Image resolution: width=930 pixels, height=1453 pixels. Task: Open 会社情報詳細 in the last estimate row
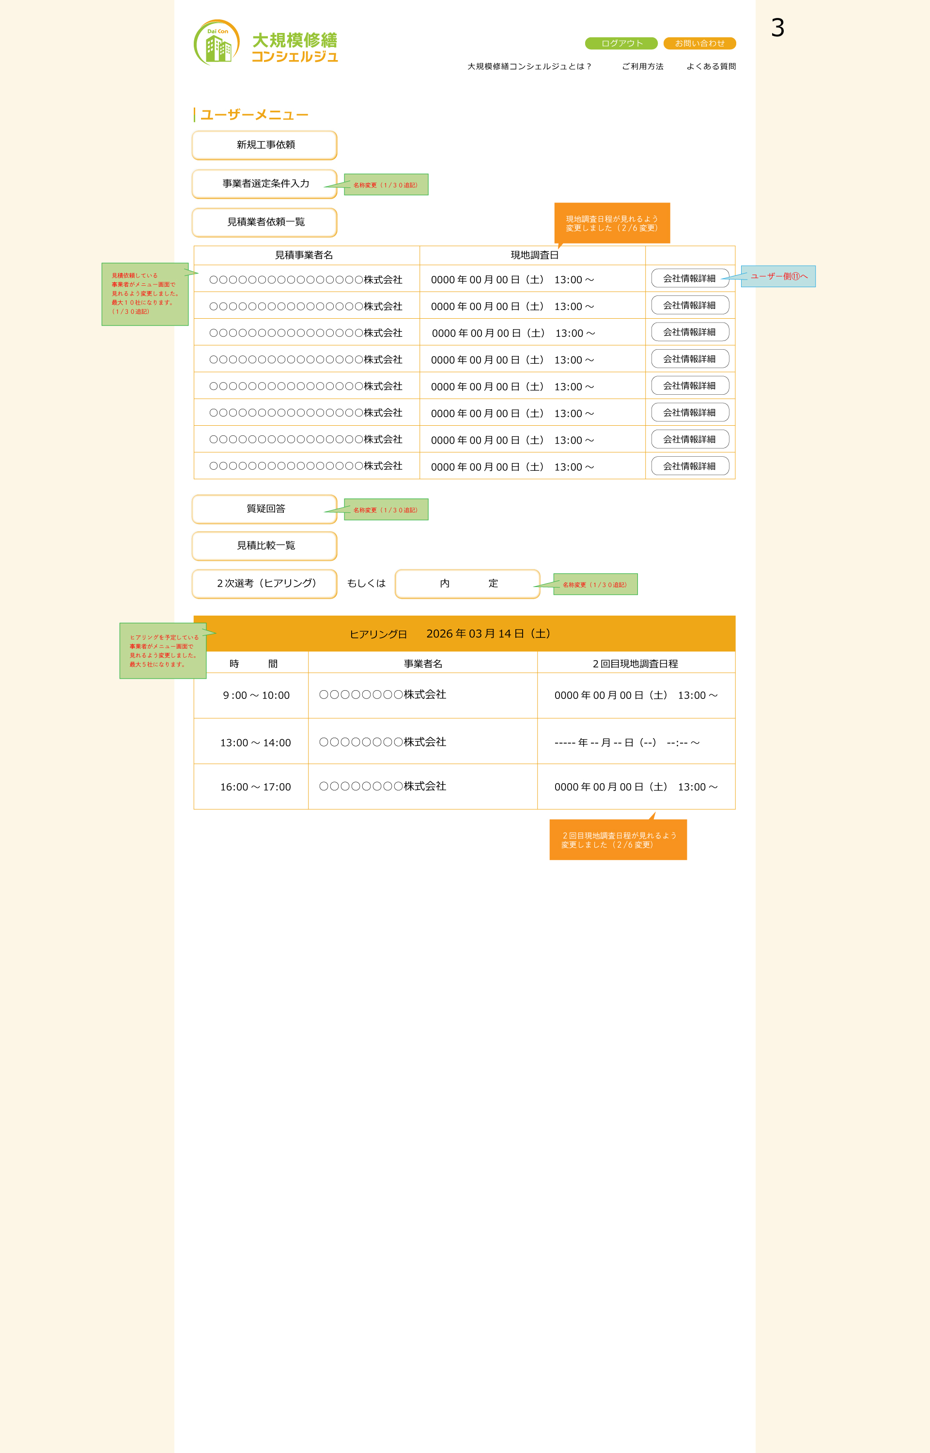coord(690,466)
